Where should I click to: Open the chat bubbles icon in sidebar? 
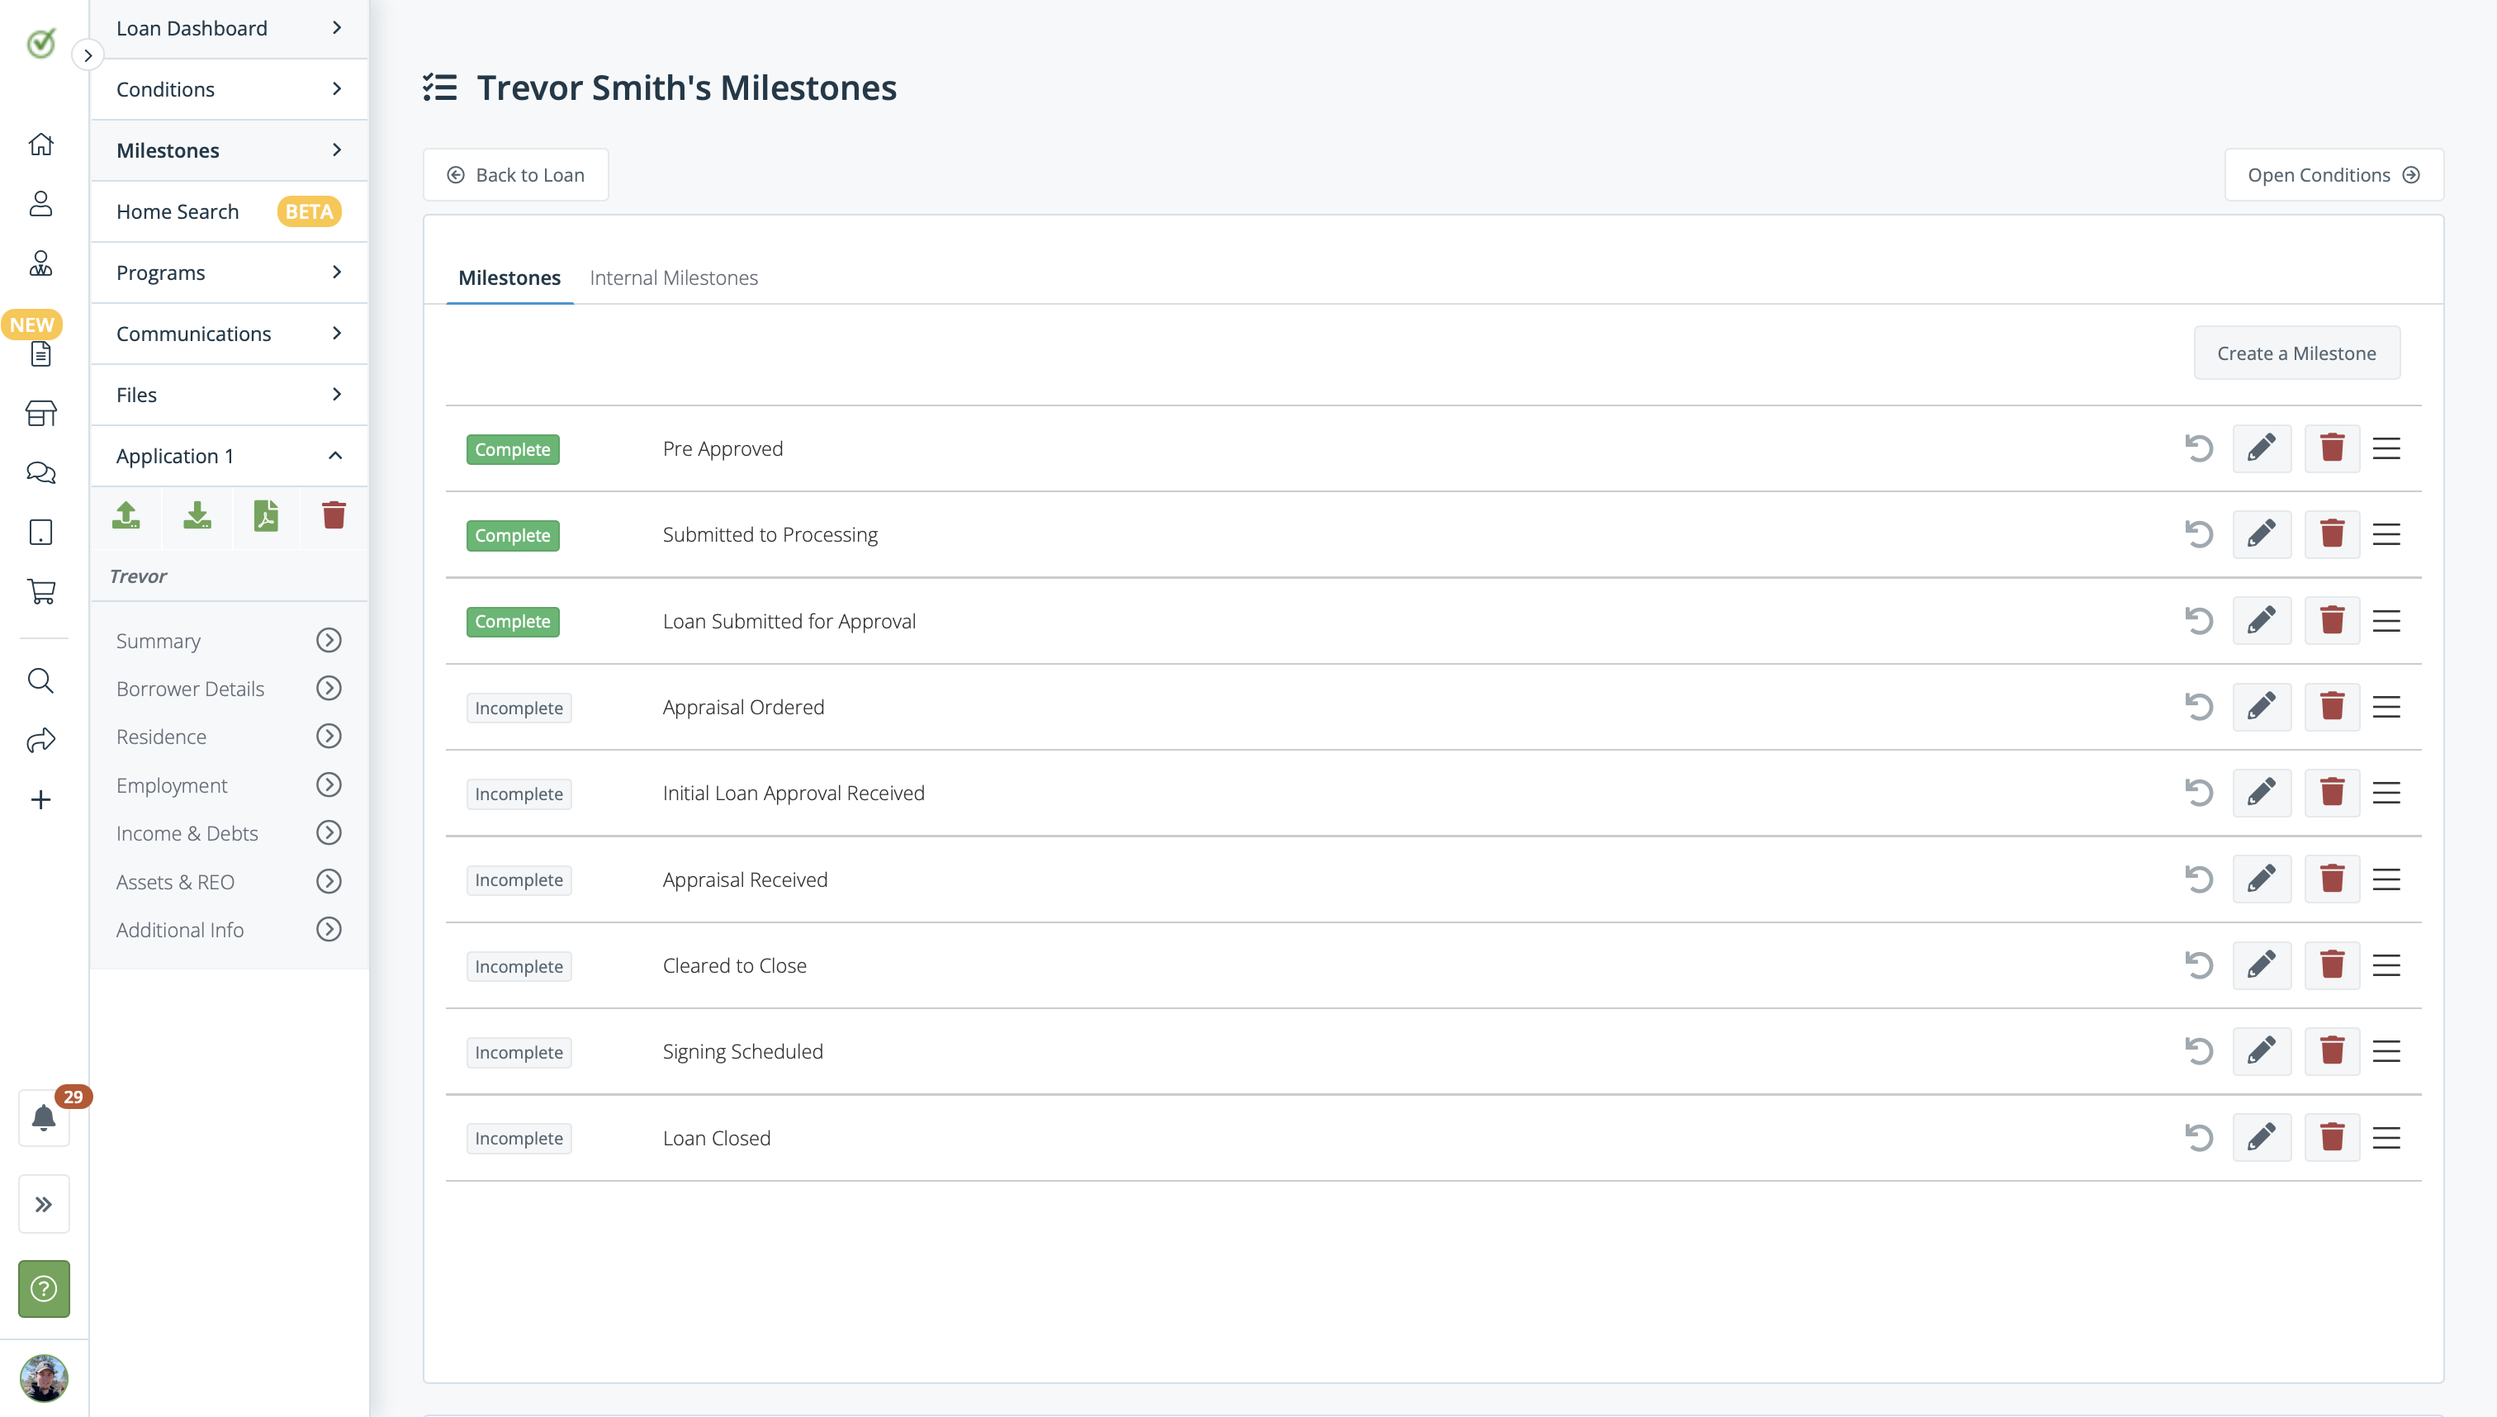[40, 473]
